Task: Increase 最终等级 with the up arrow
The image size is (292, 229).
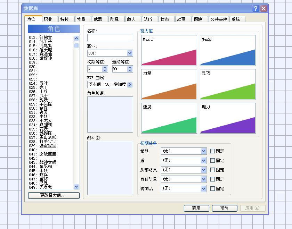Action: (x=130, y=67)
